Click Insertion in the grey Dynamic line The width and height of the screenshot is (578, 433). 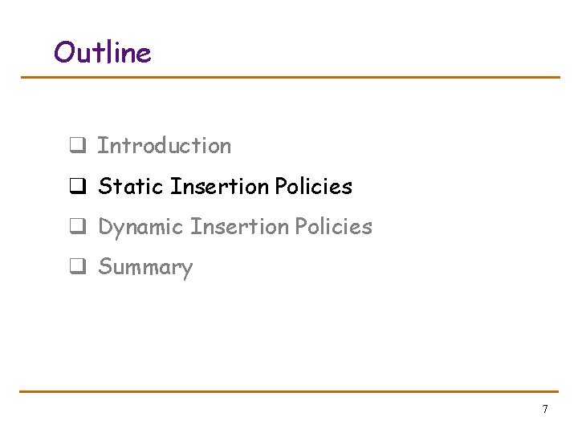[x=239, y=227]
